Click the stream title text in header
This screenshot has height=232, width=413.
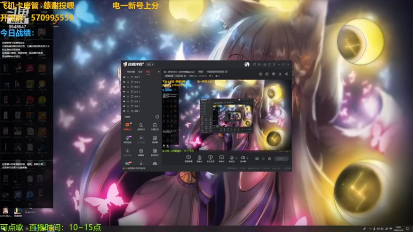click(179, 72)
